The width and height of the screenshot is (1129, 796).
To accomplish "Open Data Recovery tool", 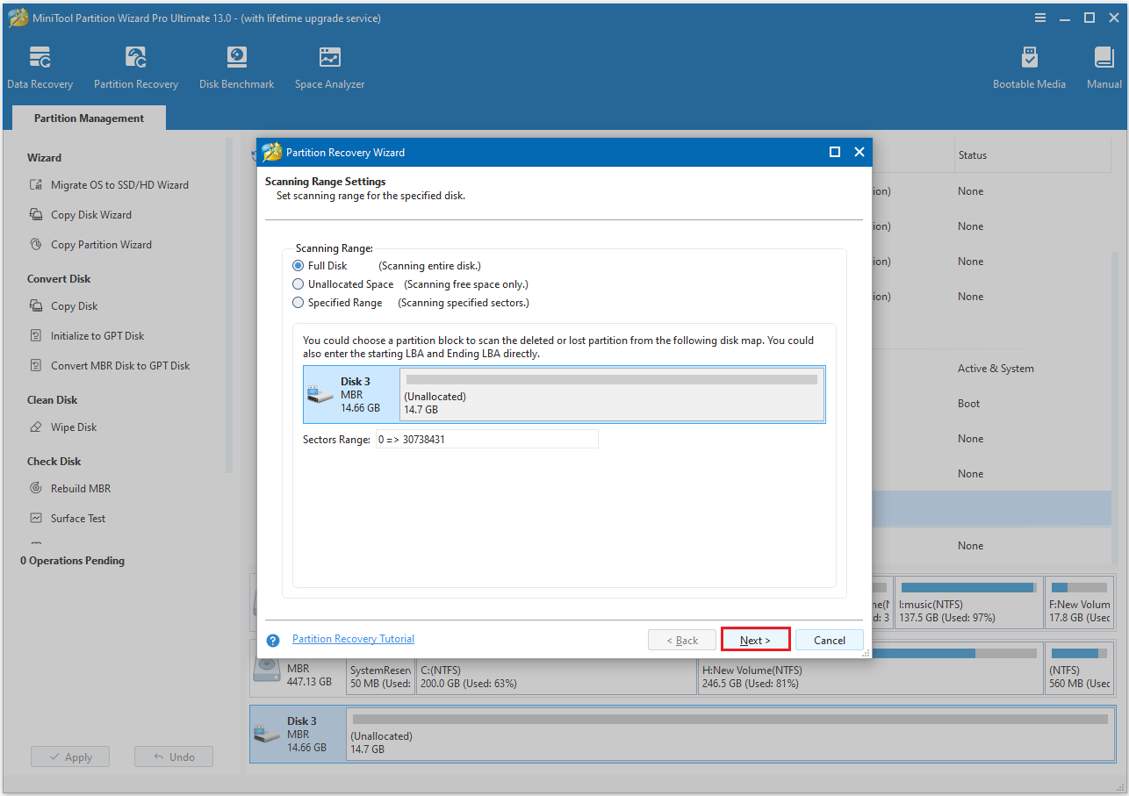I will point(40,68).
